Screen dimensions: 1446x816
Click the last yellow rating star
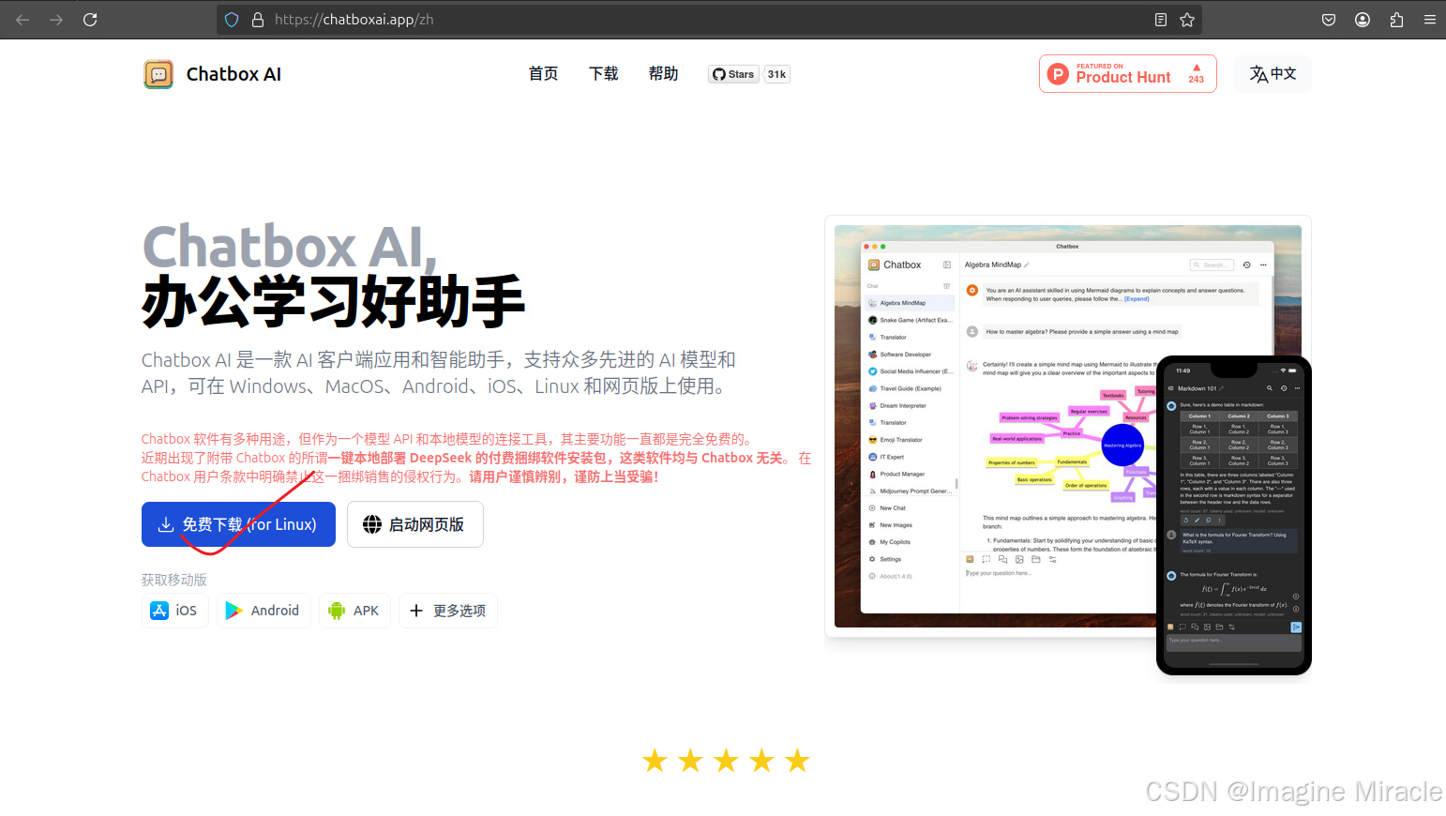coord(797,761)
